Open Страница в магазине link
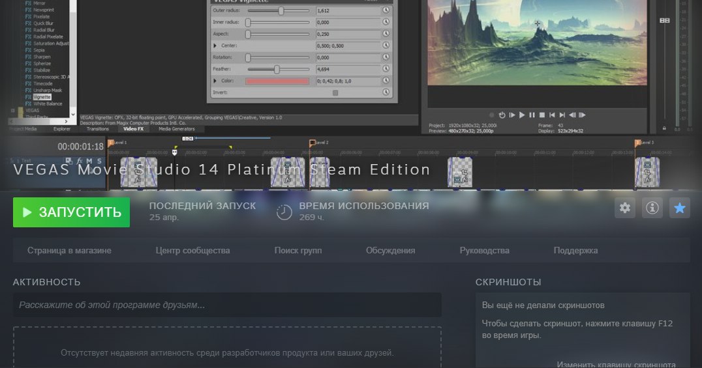The image size is (702, 368). 69,250
